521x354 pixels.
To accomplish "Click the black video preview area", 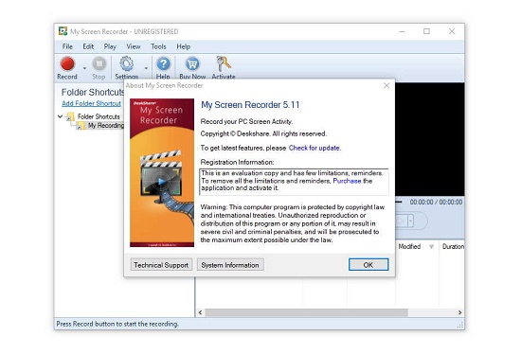I will pos(429,139).
